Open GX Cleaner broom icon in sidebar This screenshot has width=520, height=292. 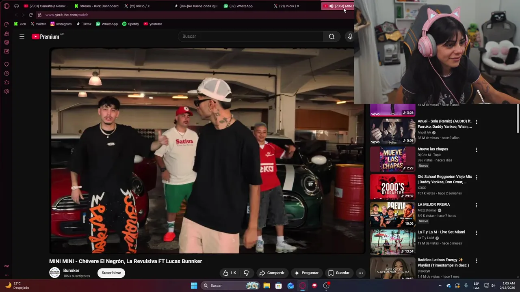6,33
